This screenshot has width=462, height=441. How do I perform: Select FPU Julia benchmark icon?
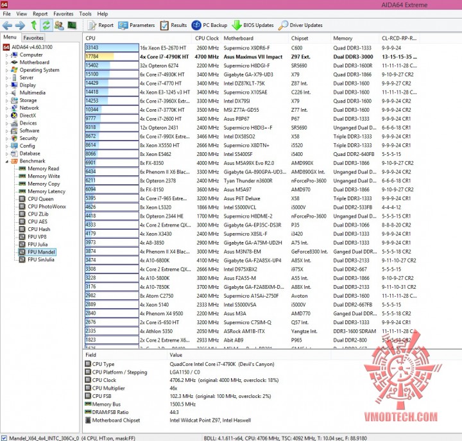point(22,245)
